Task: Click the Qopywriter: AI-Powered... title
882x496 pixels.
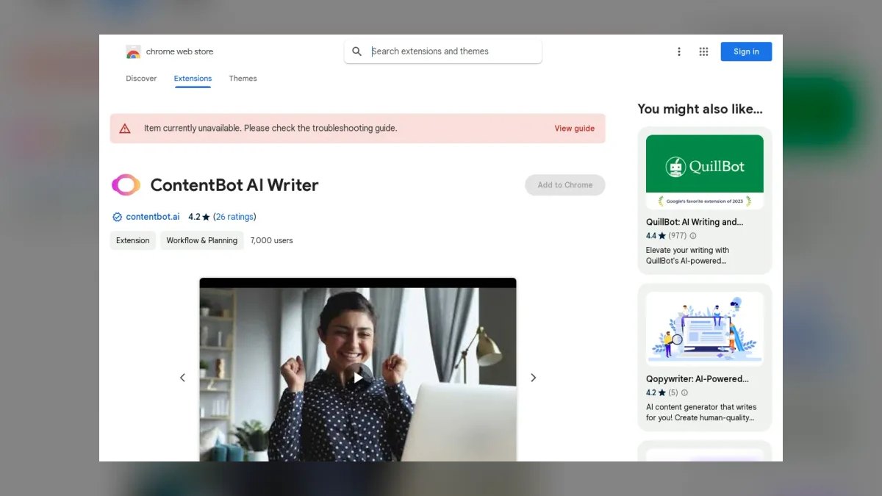Action: [698, 379]
